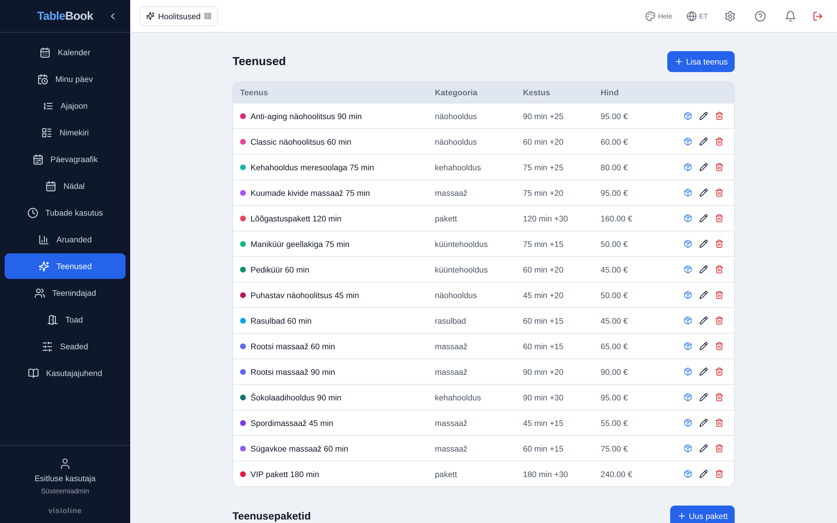Delete Maniküür geellakiga 75 min
837x523 pixels.
719,244
